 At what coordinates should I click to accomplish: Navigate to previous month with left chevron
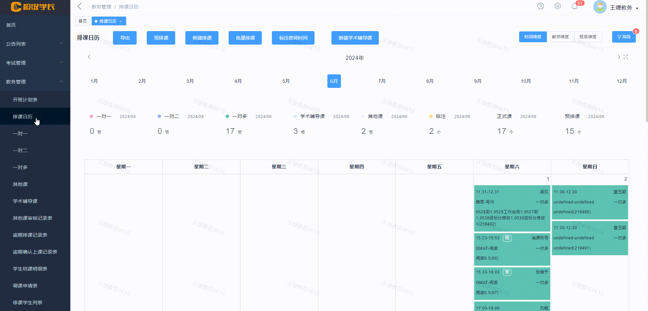[x=89, y=57]
